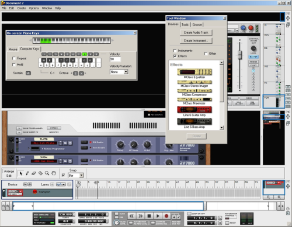
Task: Open the Velocity Variation dropdown
Action: tap(126, 72)
